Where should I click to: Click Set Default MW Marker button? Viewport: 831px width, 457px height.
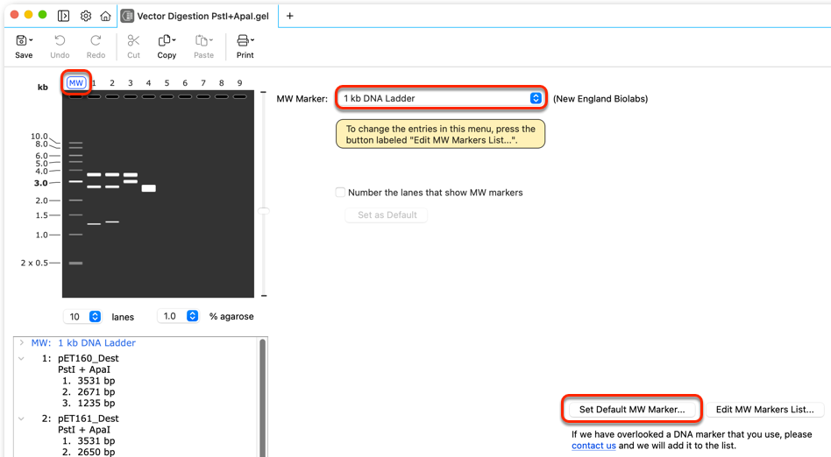[632, 410]
